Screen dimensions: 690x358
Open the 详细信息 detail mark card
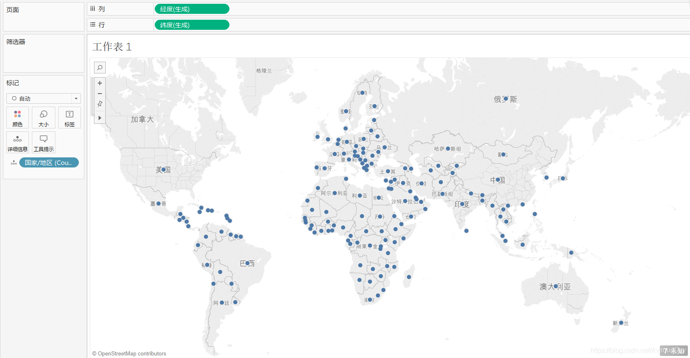point(18,142)
